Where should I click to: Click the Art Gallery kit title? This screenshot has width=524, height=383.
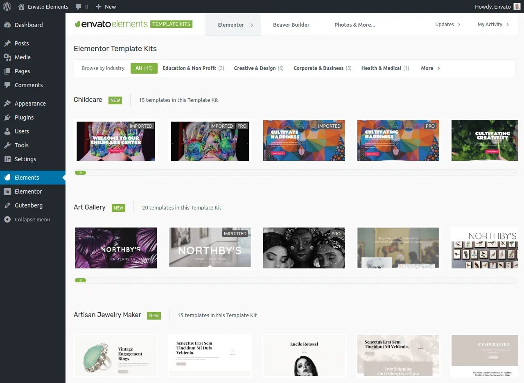pos(90,207)
